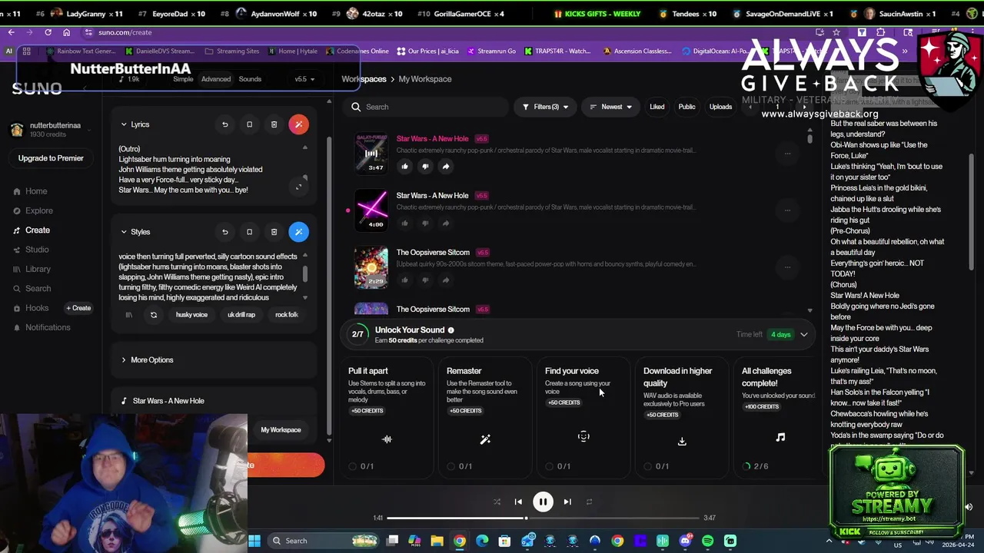Open the second Star Wars - A New Hole title
The height and width of the screenshot is (553, 984).
coord(432,196)
